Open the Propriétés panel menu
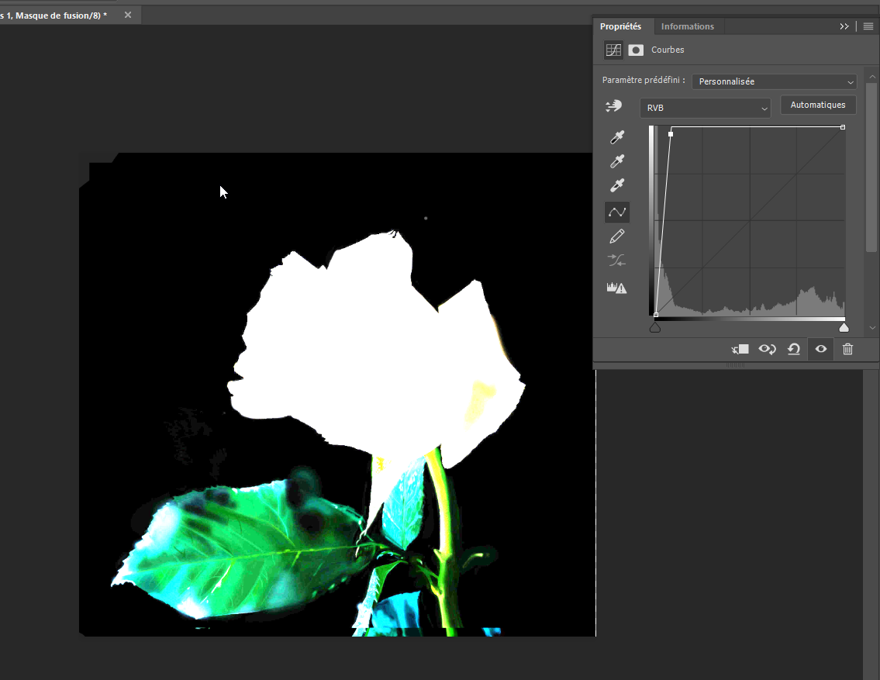This screenshot has height=680, width=880. click(x=868, y=26)
